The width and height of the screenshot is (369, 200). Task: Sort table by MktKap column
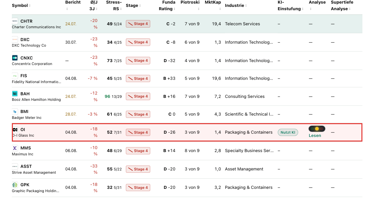(213, 5)
